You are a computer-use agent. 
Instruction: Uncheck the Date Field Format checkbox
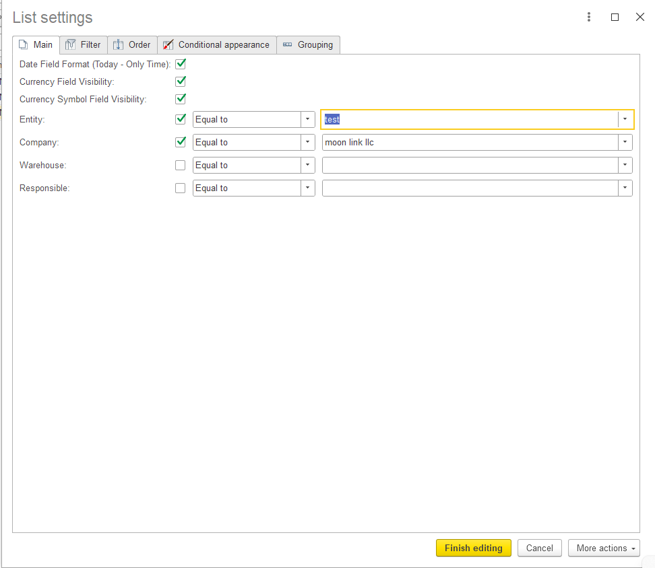click(181, 64)
